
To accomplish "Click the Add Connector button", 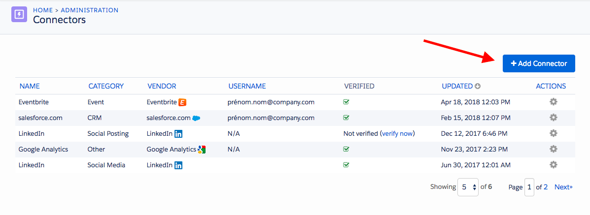I will click(x=539, y=63).
